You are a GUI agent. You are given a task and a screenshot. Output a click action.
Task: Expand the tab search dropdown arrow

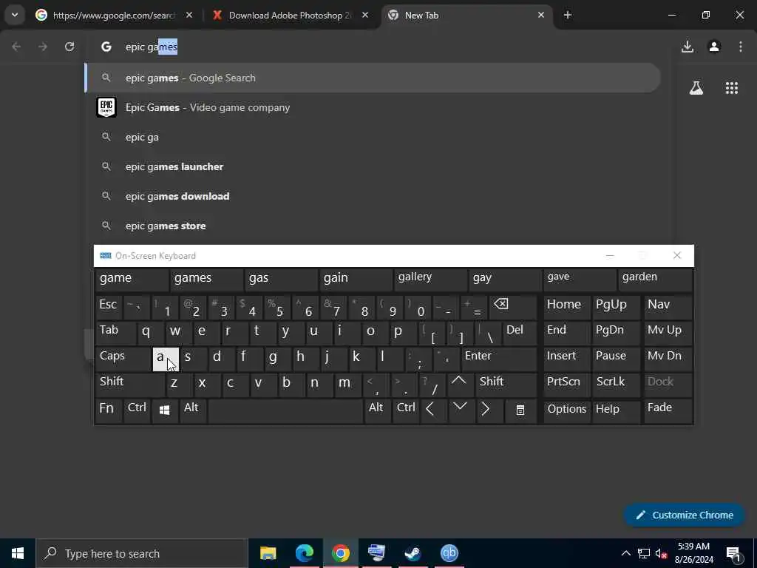(x=15, y=15)
